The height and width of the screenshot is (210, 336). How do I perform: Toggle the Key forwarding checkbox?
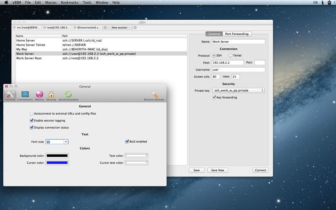click(x=214, y=97)
